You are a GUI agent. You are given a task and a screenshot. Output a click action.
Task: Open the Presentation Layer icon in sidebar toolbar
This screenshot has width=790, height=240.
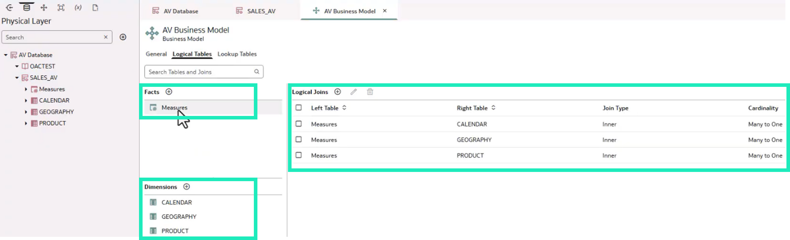pyautogui.click(x=61, y=7)
